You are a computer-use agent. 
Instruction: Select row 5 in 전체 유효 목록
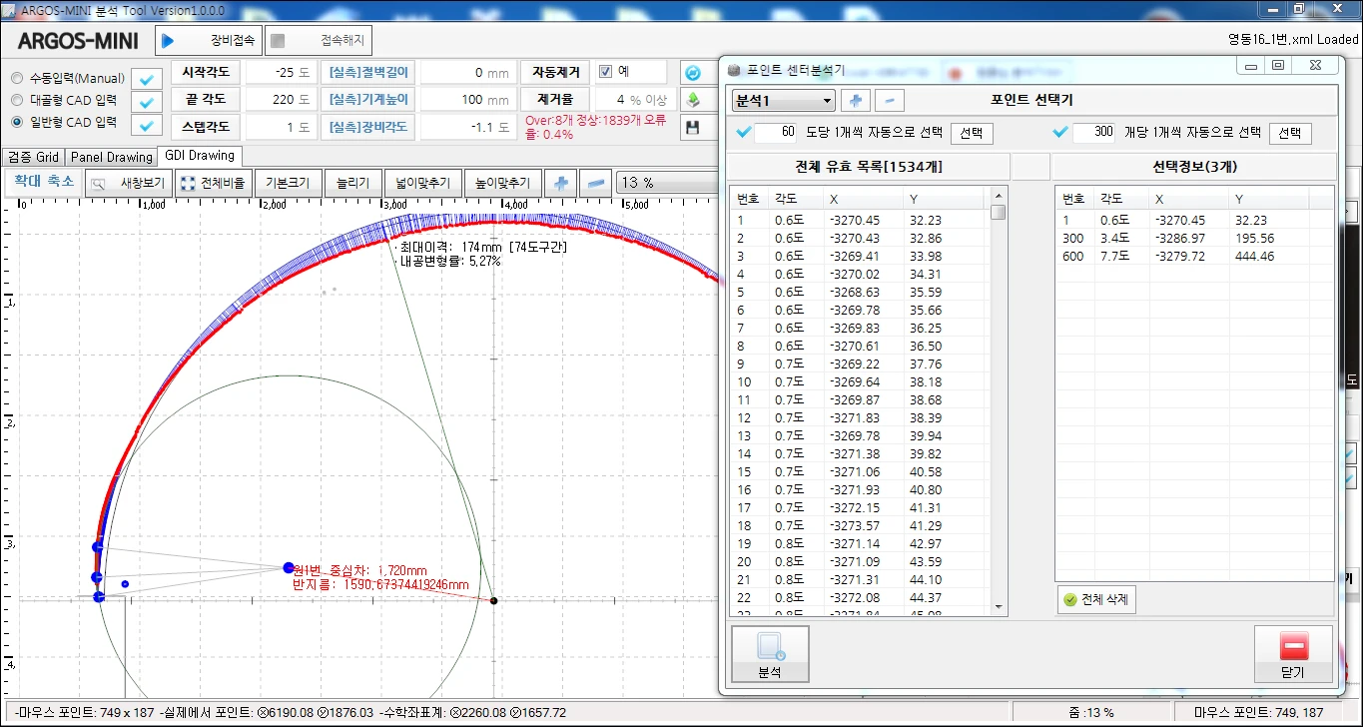[861, 293]
